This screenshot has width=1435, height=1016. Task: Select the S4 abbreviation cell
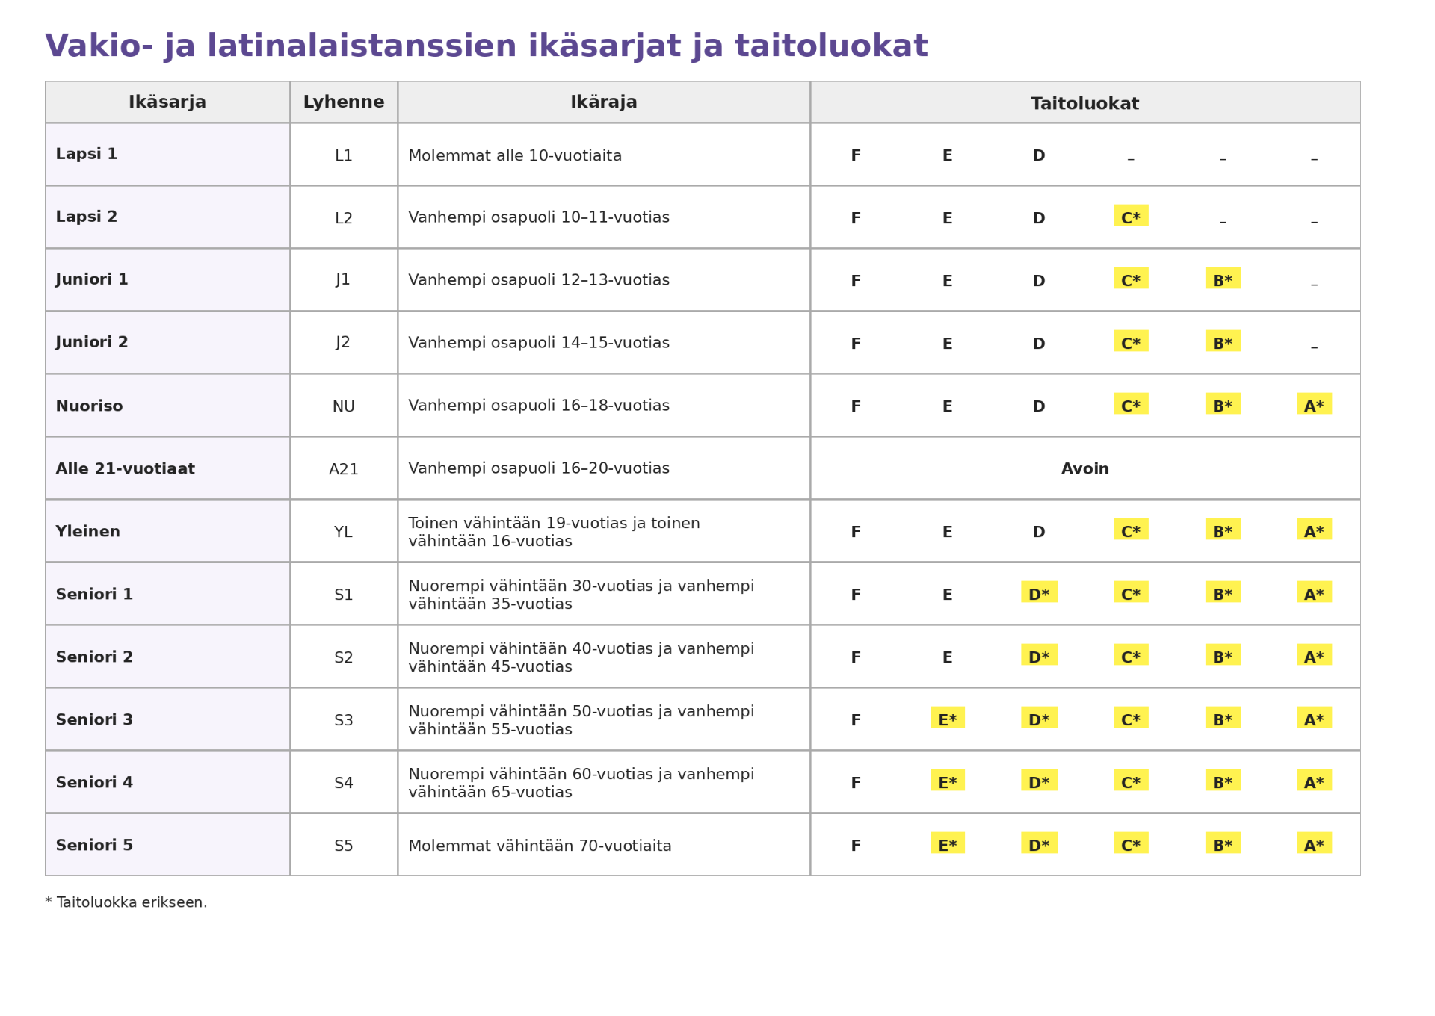click(344, 782)
